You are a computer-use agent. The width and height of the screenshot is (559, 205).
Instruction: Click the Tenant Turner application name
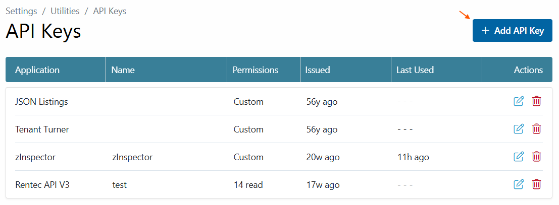(x=42, y=129)
